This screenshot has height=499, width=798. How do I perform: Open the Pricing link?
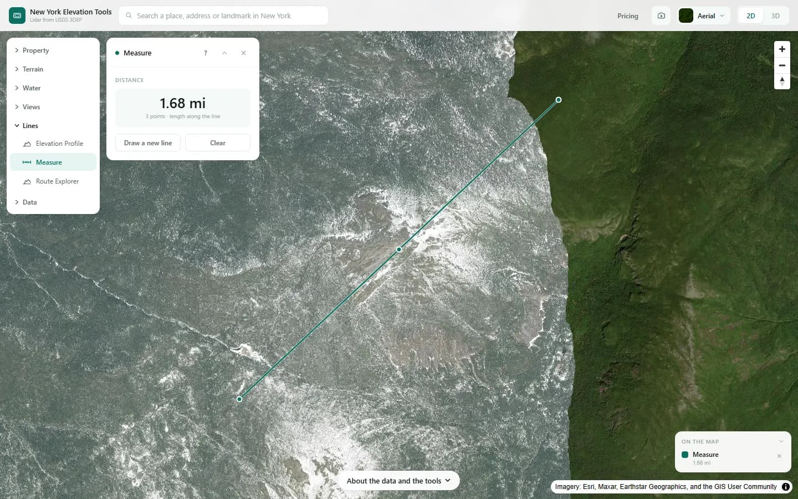pos(628,16)
